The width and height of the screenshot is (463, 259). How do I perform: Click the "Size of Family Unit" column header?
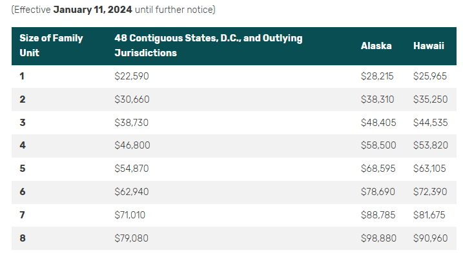point(52,46)
